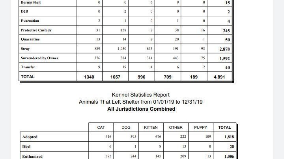Click the OTHER column header
The width and height of the screenshot is (284, 159).
click(176, 128)
